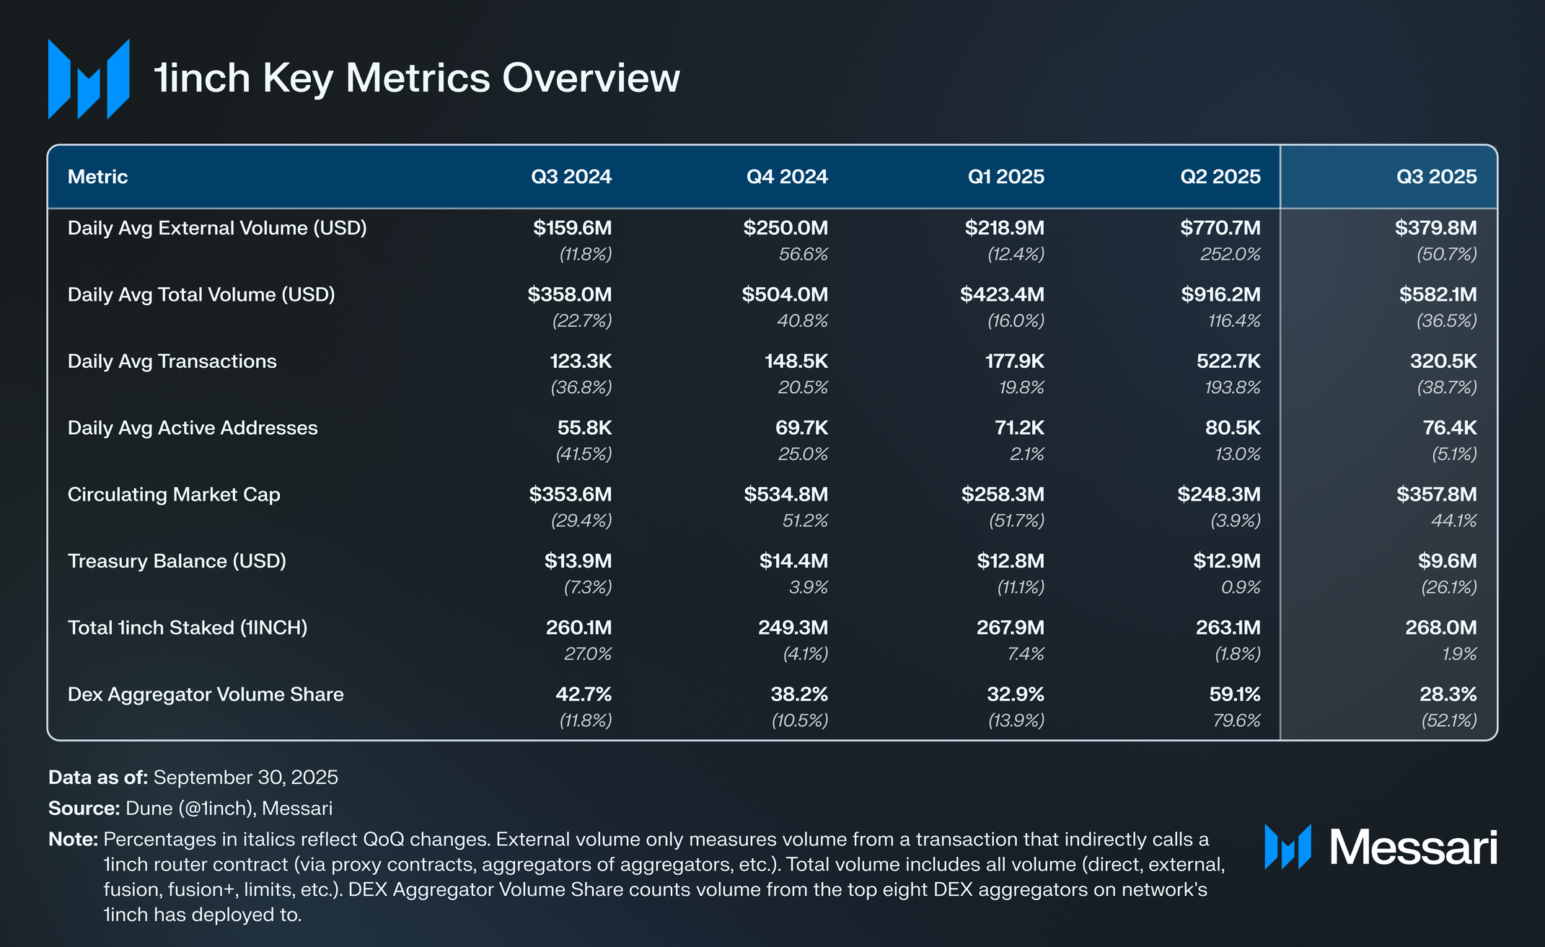Click the Daily Avg Transactions row label
The height and width of the screenshot is (947, 1545).
tap(172, 361)
